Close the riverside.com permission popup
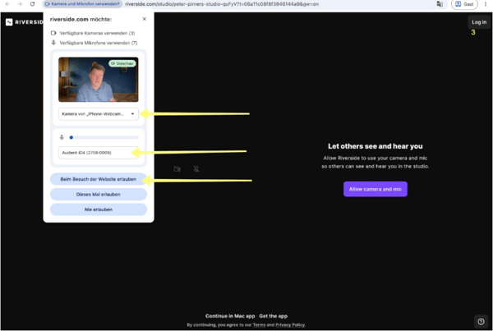This screenshot has height=331, width=493. pos(145,19)
